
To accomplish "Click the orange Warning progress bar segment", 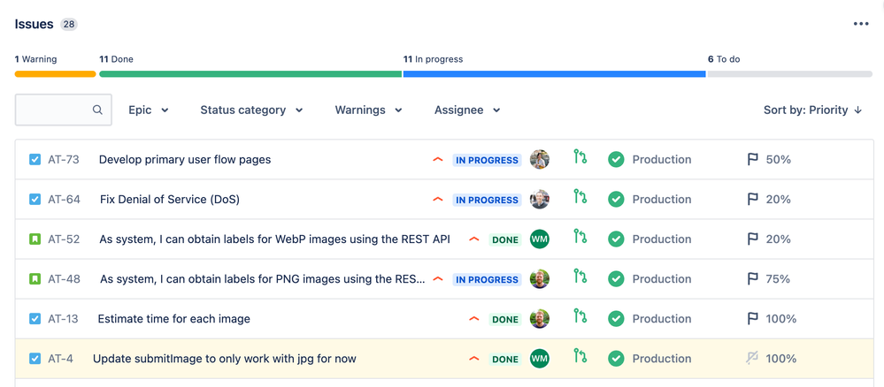I will click(55, 74).
